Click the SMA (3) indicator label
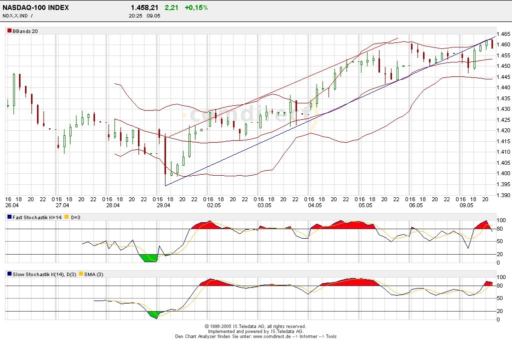This screenshot has width=512, height=339. tap(94, 274)
